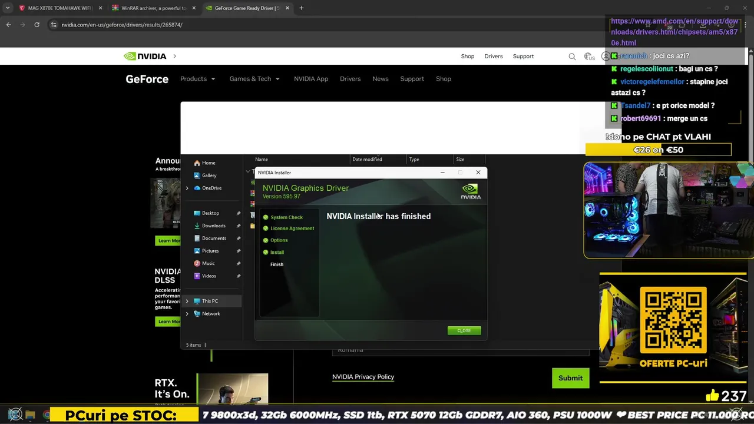Expand the This PC tree node
Screen dimensions: 754x424
187,301
